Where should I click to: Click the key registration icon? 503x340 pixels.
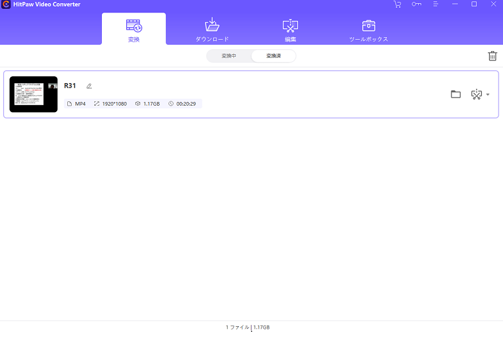coord(416,4)
